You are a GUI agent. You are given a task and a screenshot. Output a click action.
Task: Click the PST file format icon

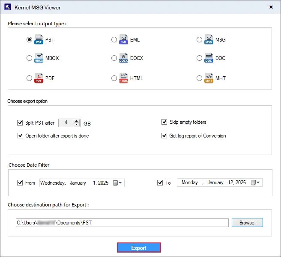39,39
